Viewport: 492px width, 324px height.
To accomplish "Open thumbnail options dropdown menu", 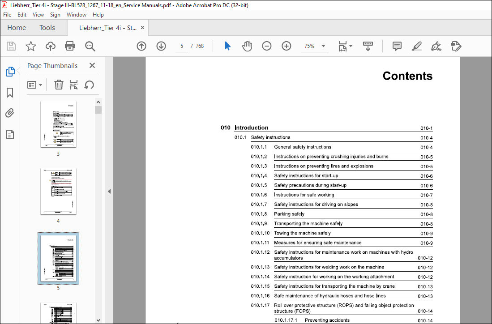I will coord(34,85).
